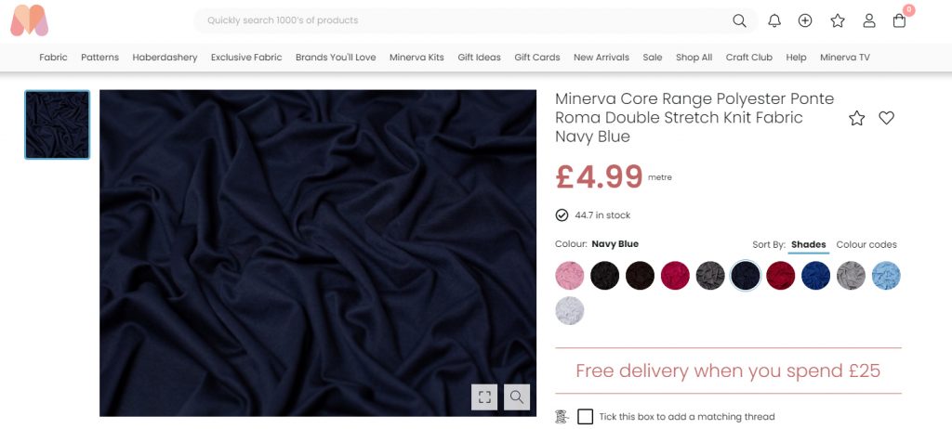
Task: Sort colours by Shades
Action: (x=809, y=245)
